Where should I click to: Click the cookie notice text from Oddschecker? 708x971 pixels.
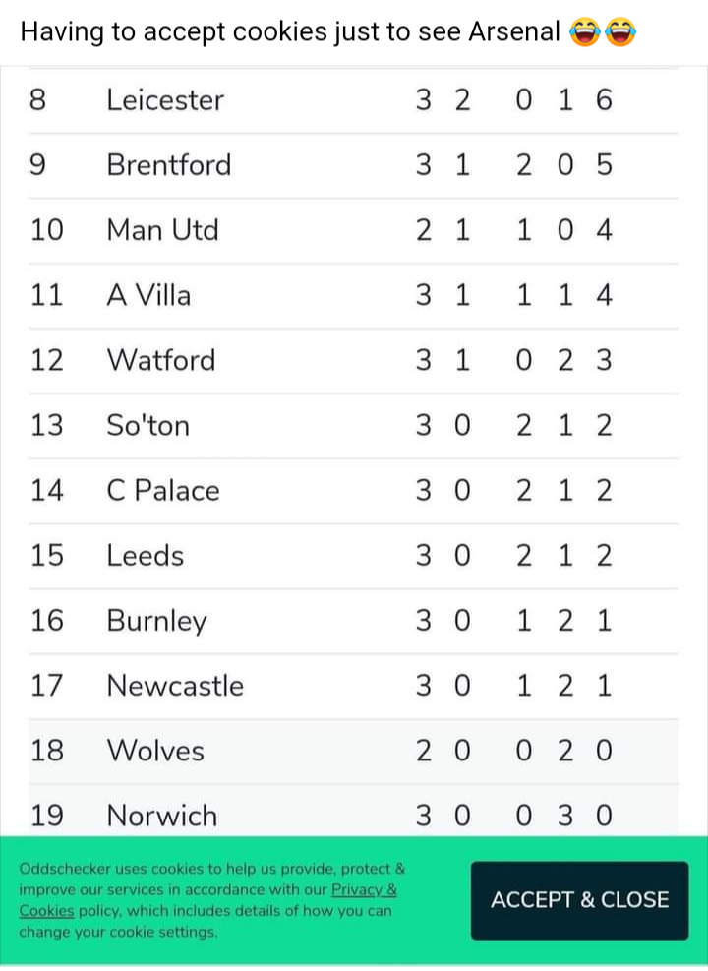tap(211, 900)
